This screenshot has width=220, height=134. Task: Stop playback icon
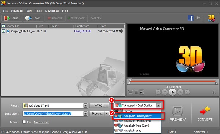click(x=136, y=92)
